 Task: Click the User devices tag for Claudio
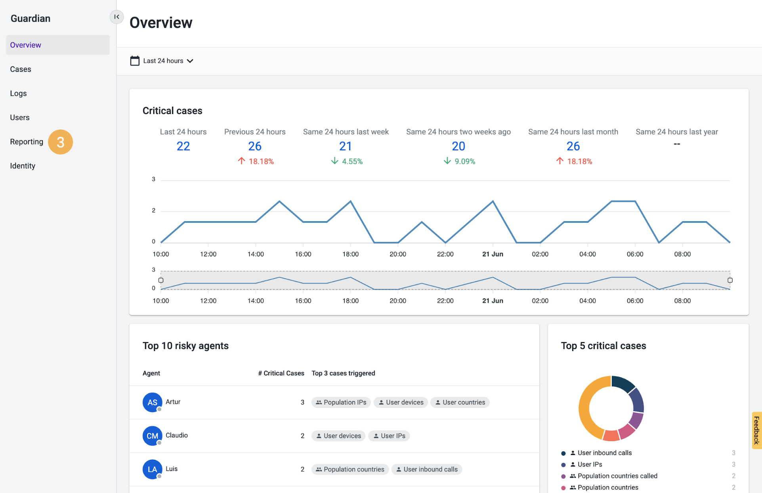coord(338,436)
